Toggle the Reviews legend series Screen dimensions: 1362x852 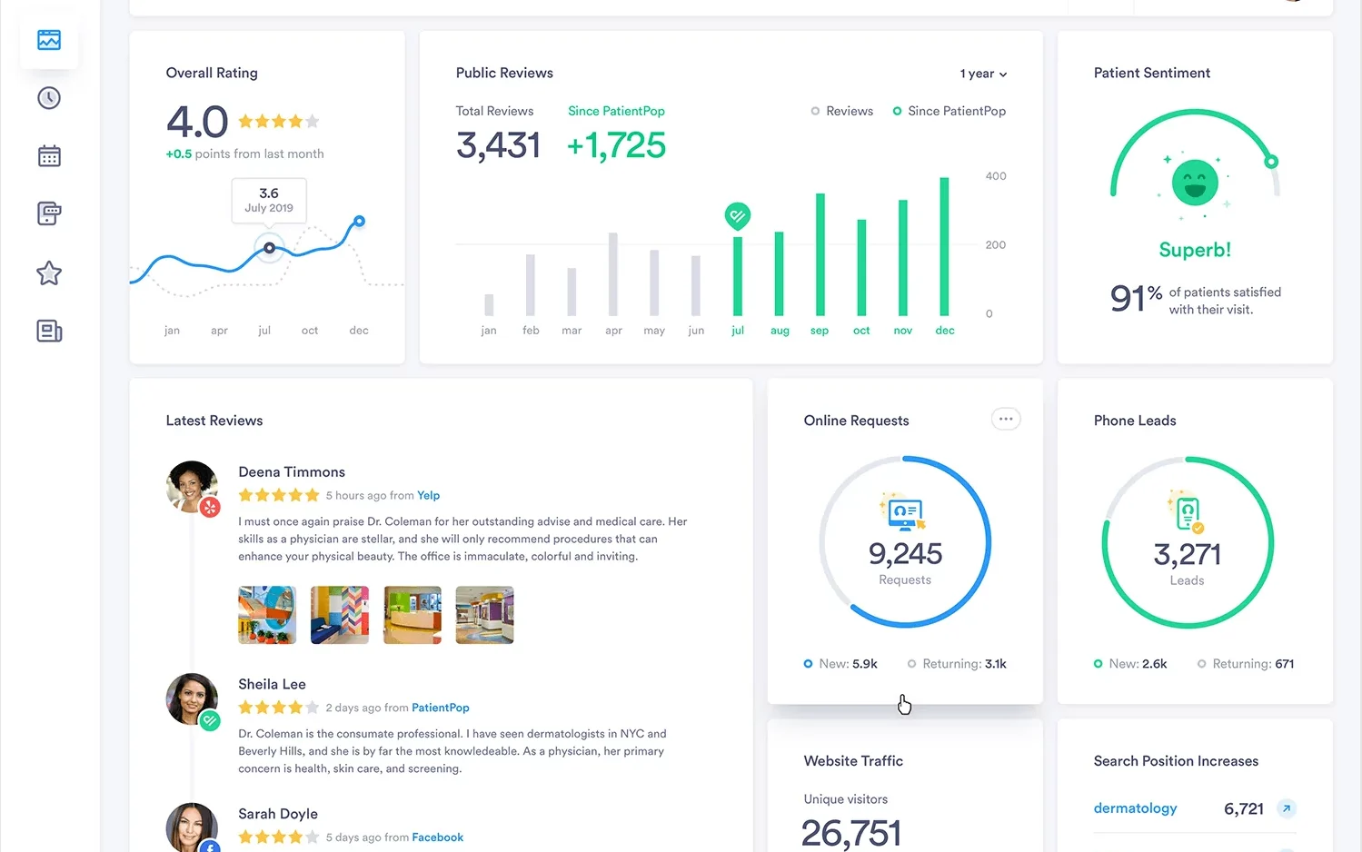pyautogui.click(x=841, y=111)
